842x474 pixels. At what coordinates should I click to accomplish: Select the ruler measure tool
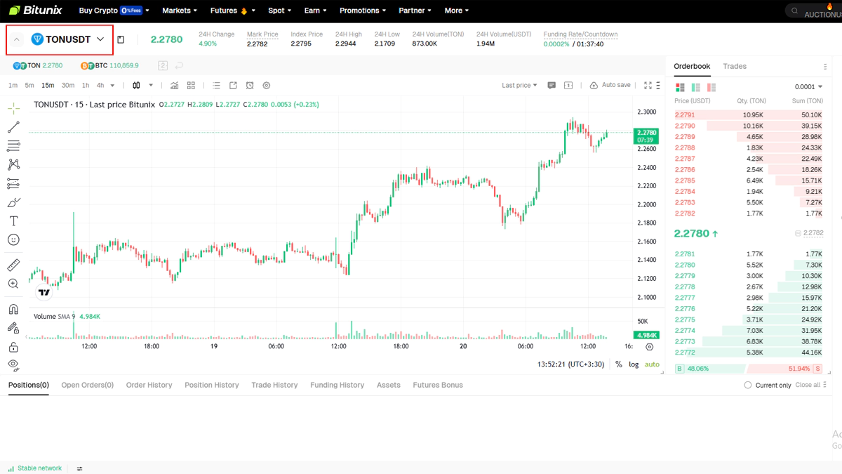(14, 265)
